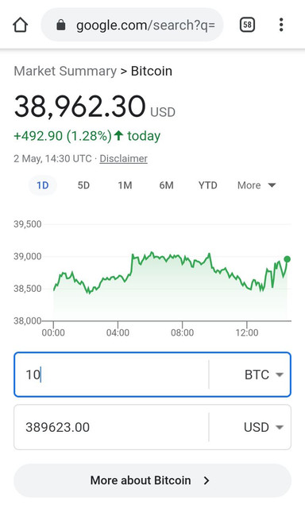Select the 1D chart range
The height and width of the screenshot is (509, 305).
pos(42,185)
